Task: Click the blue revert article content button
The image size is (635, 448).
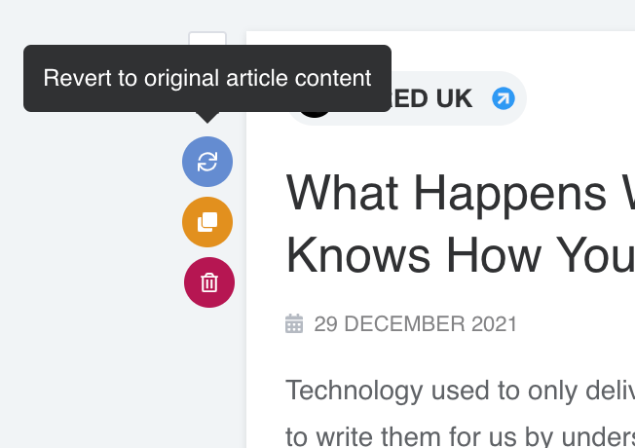Action: pos(207,162)
